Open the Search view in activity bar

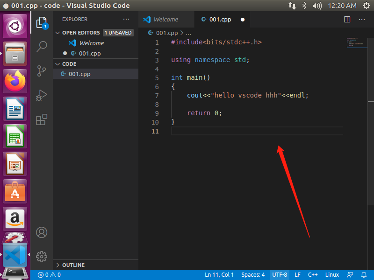point(42,47)
